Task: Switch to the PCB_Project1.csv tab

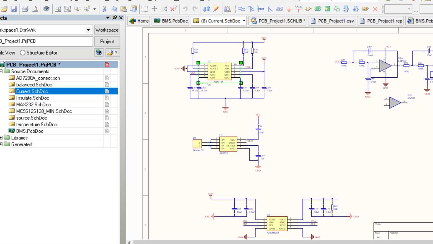Action: pyautogui.click(x=332, y=21)
